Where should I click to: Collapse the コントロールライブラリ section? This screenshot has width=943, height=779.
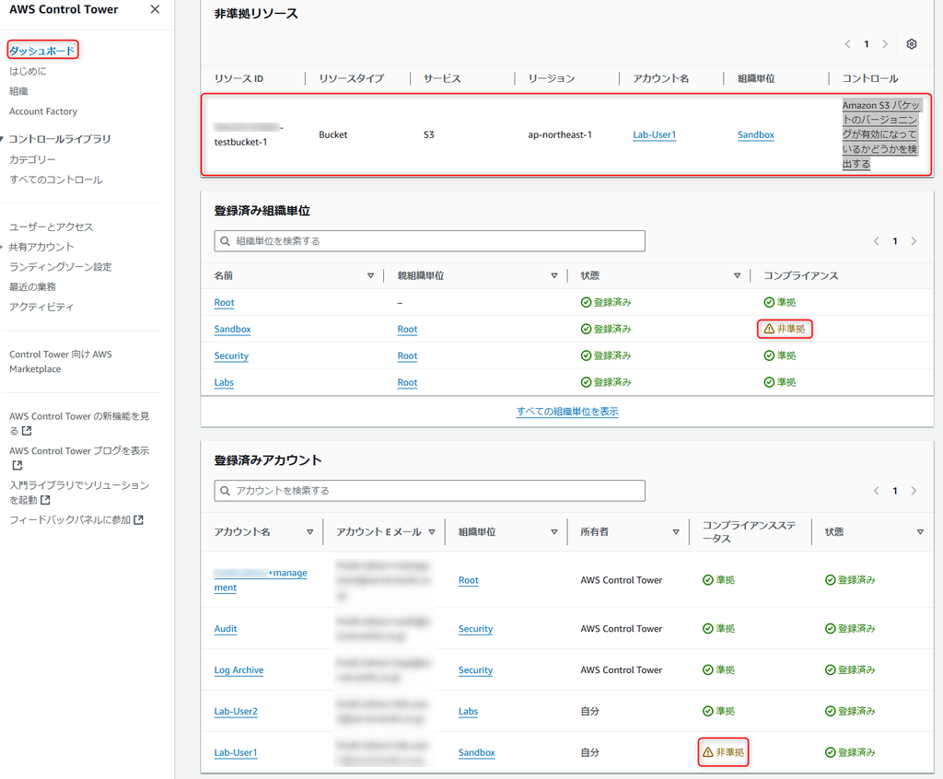pyautogui.click(x=3, y=139)
